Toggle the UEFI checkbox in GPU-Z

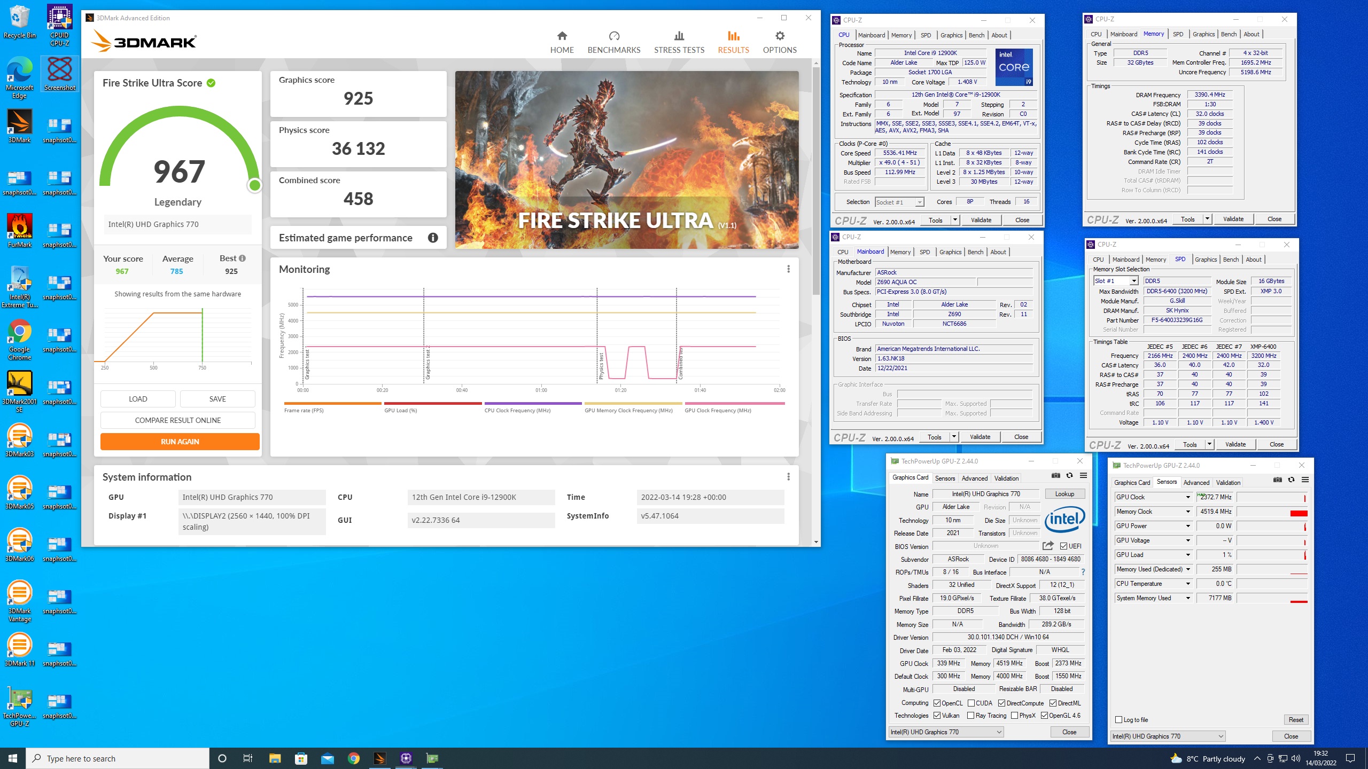point(1063,546)
